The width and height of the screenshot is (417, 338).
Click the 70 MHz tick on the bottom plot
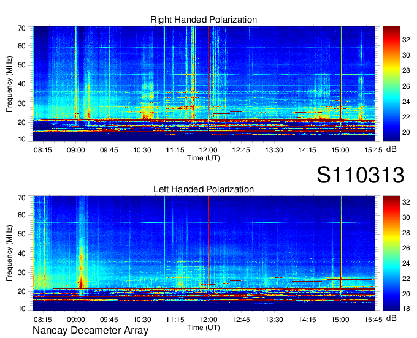coord(21,198)
